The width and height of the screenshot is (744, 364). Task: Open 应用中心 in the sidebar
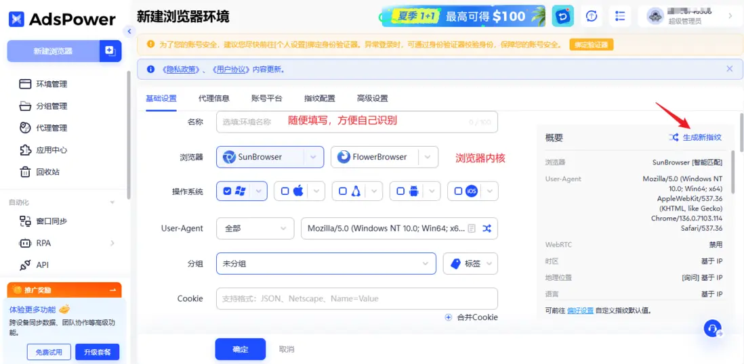point(43,150)
